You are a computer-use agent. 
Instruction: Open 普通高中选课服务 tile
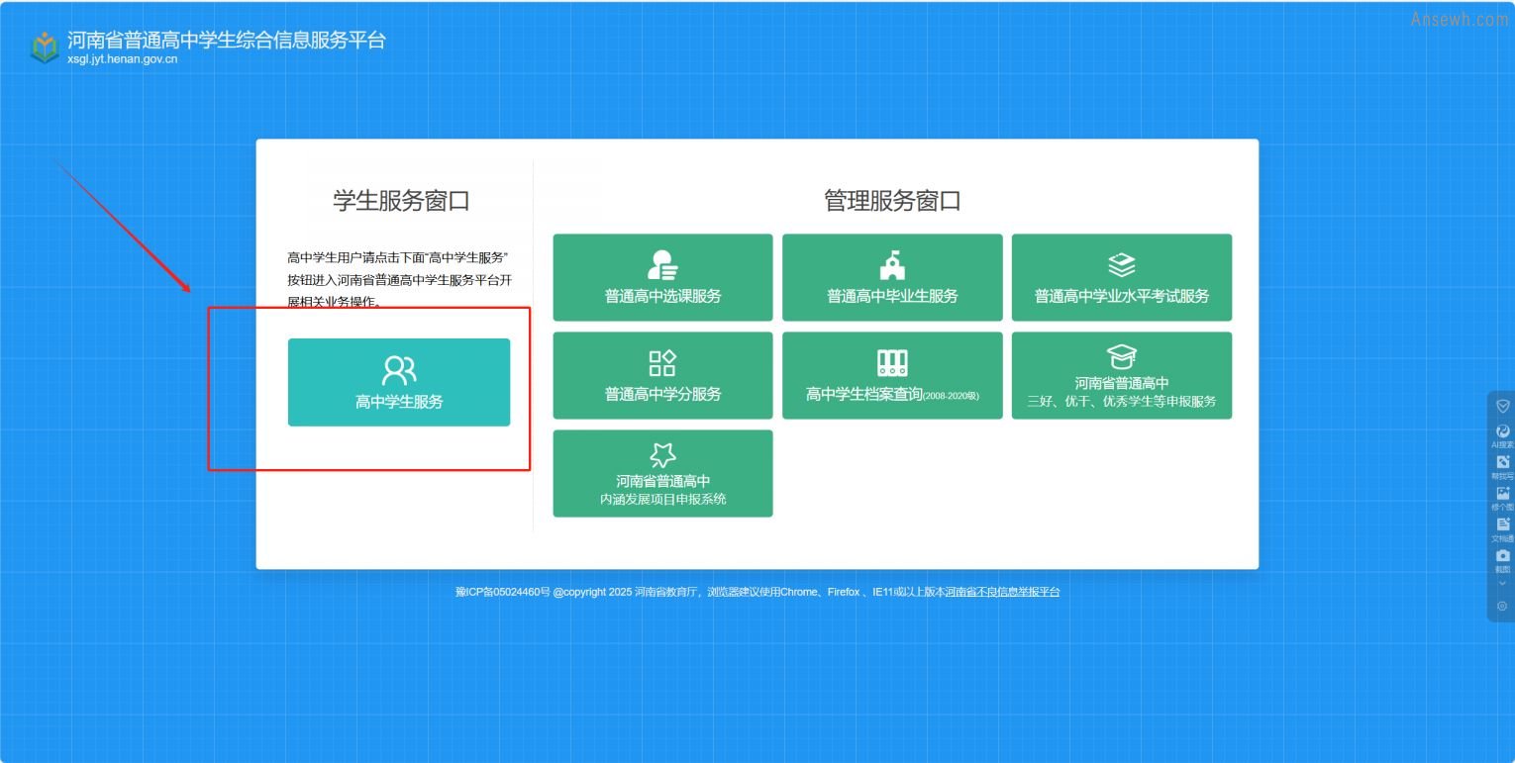pos(662,278)
